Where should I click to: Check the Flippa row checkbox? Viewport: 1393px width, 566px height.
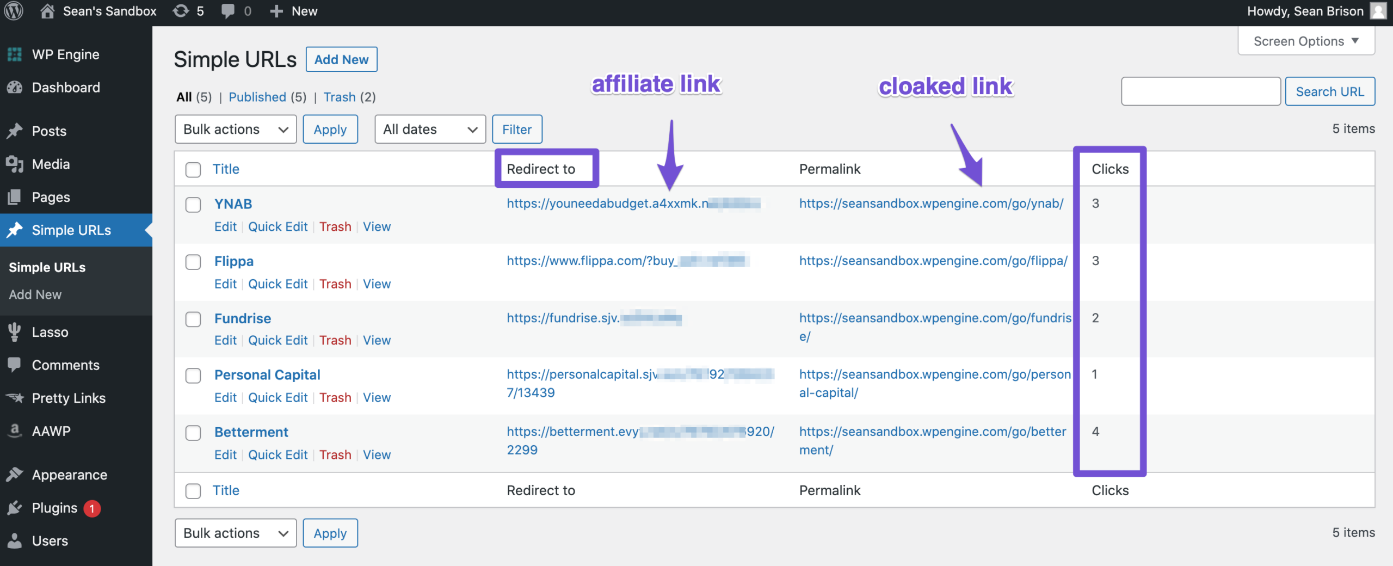[193, 262]
